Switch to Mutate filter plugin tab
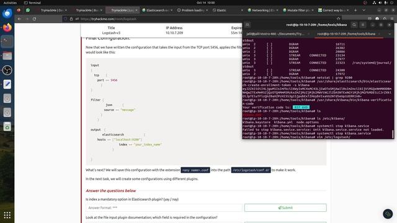The width and height of the screenshot is (397, 223). [298, 10]
